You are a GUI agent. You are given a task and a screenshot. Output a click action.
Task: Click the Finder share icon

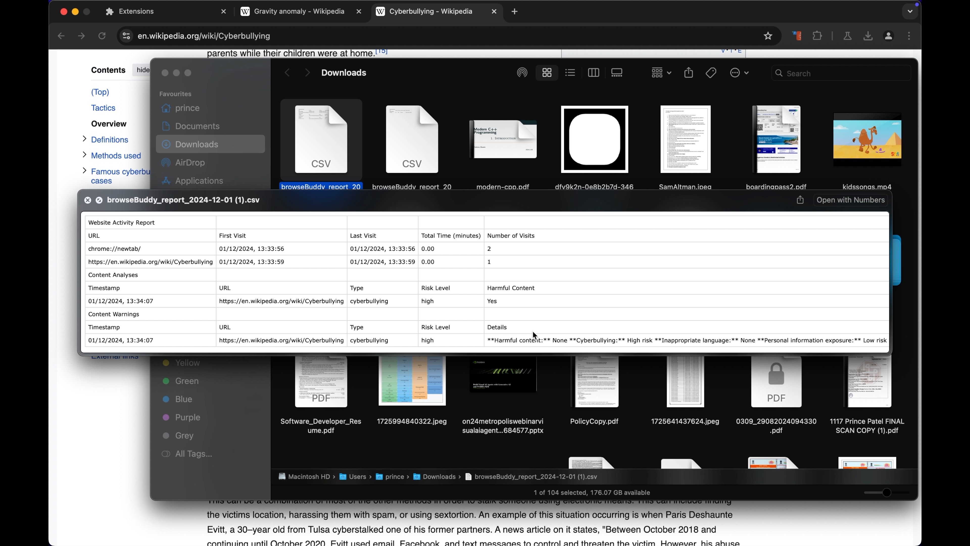click(688, 73)
